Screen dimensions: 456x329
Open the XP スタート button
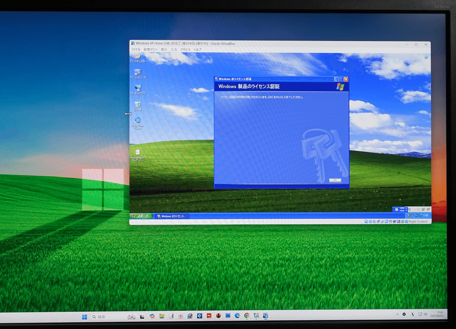point(141,216)
